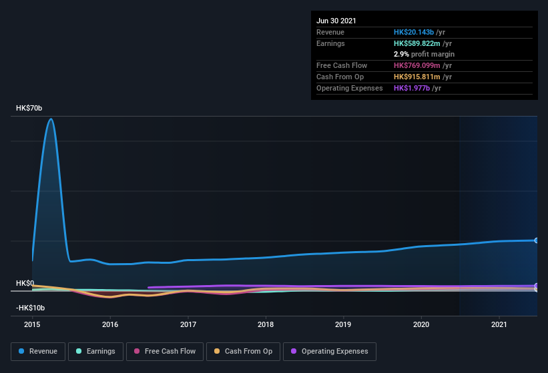Click the 2020 x-axis label

(421, 324)
